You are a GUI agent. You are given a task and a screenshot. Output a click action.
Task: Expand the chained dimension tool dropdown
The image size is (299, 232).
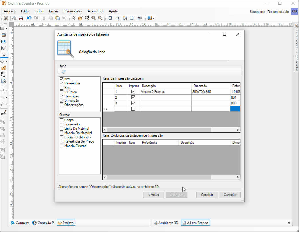[7, 97]
